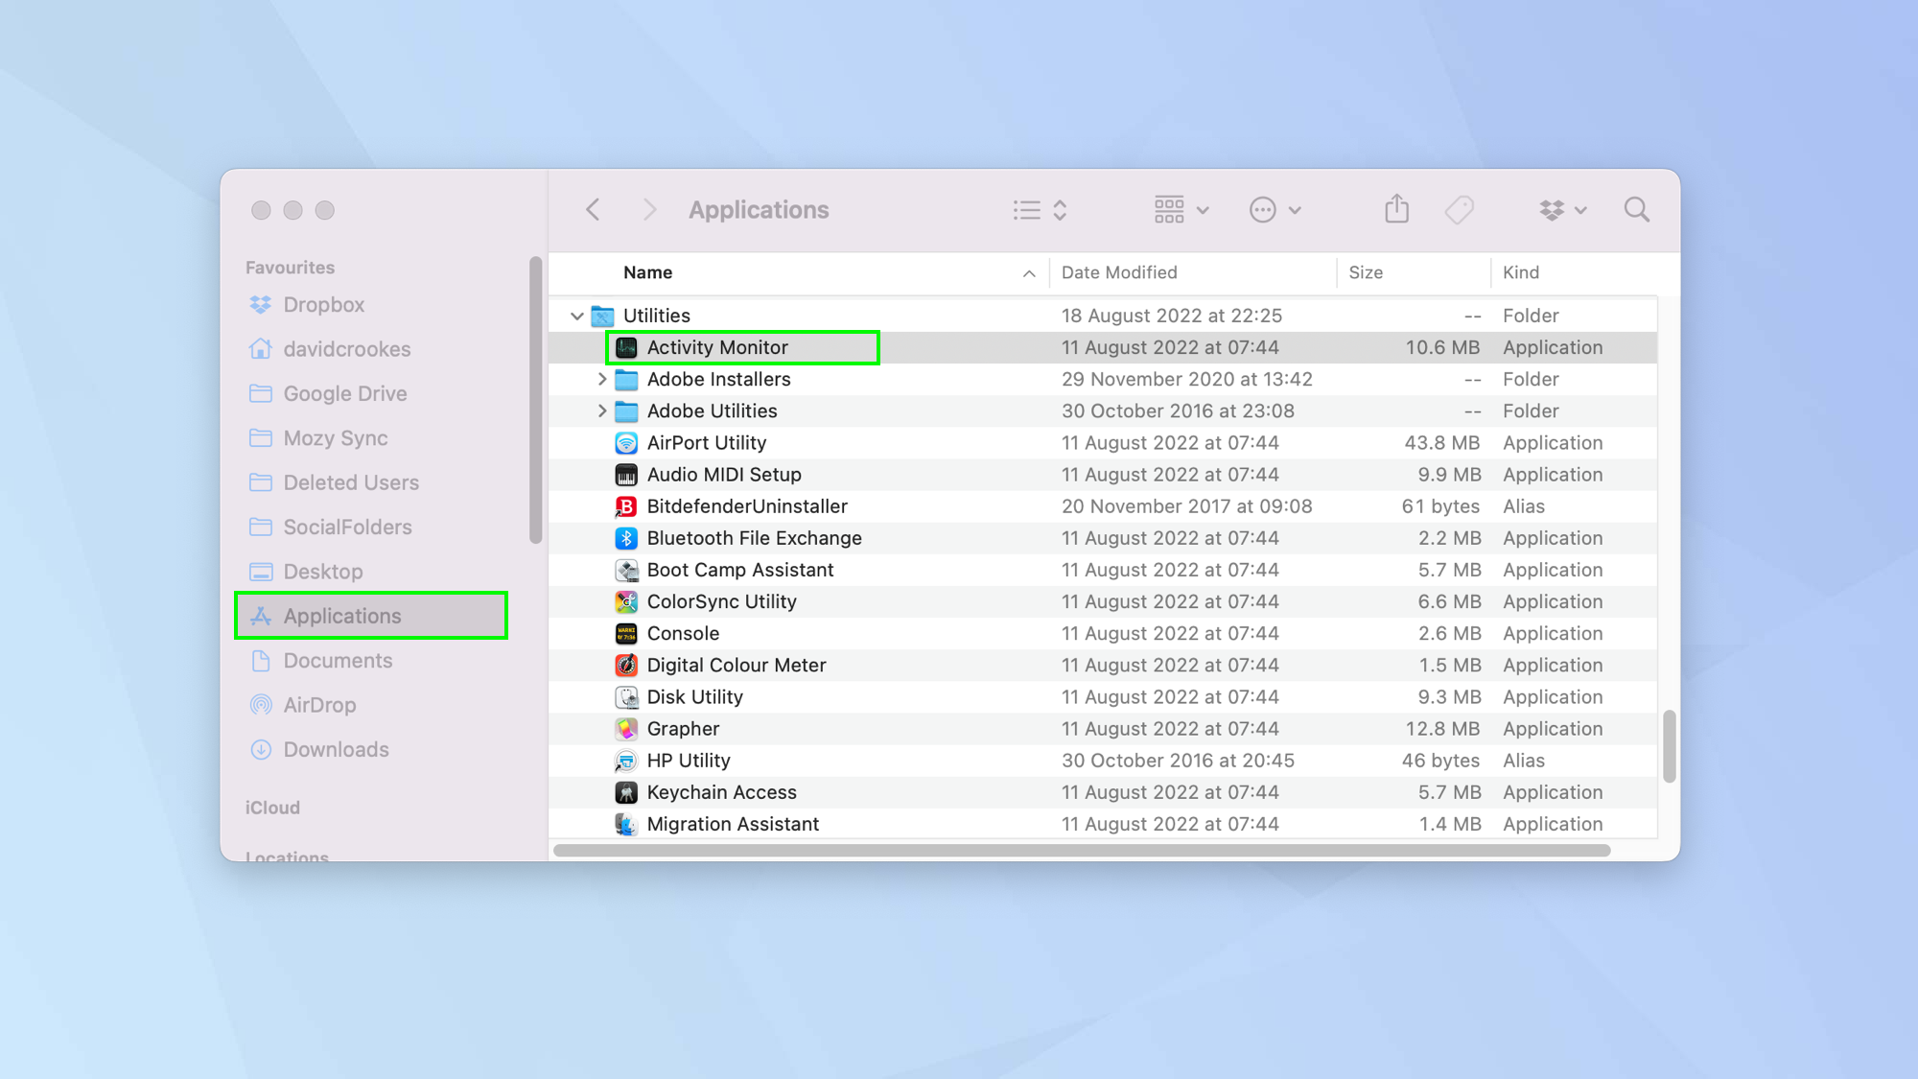This screenshot has width=1918, height=1079.
Task: Sort by Name column header
Action: click(648, 272)
